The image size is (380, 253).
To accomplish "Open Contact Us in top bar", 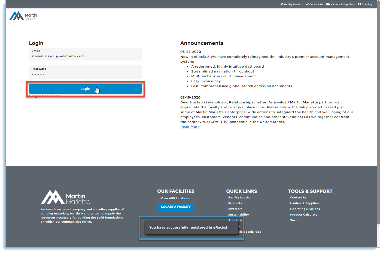I will tap(316, 4).
